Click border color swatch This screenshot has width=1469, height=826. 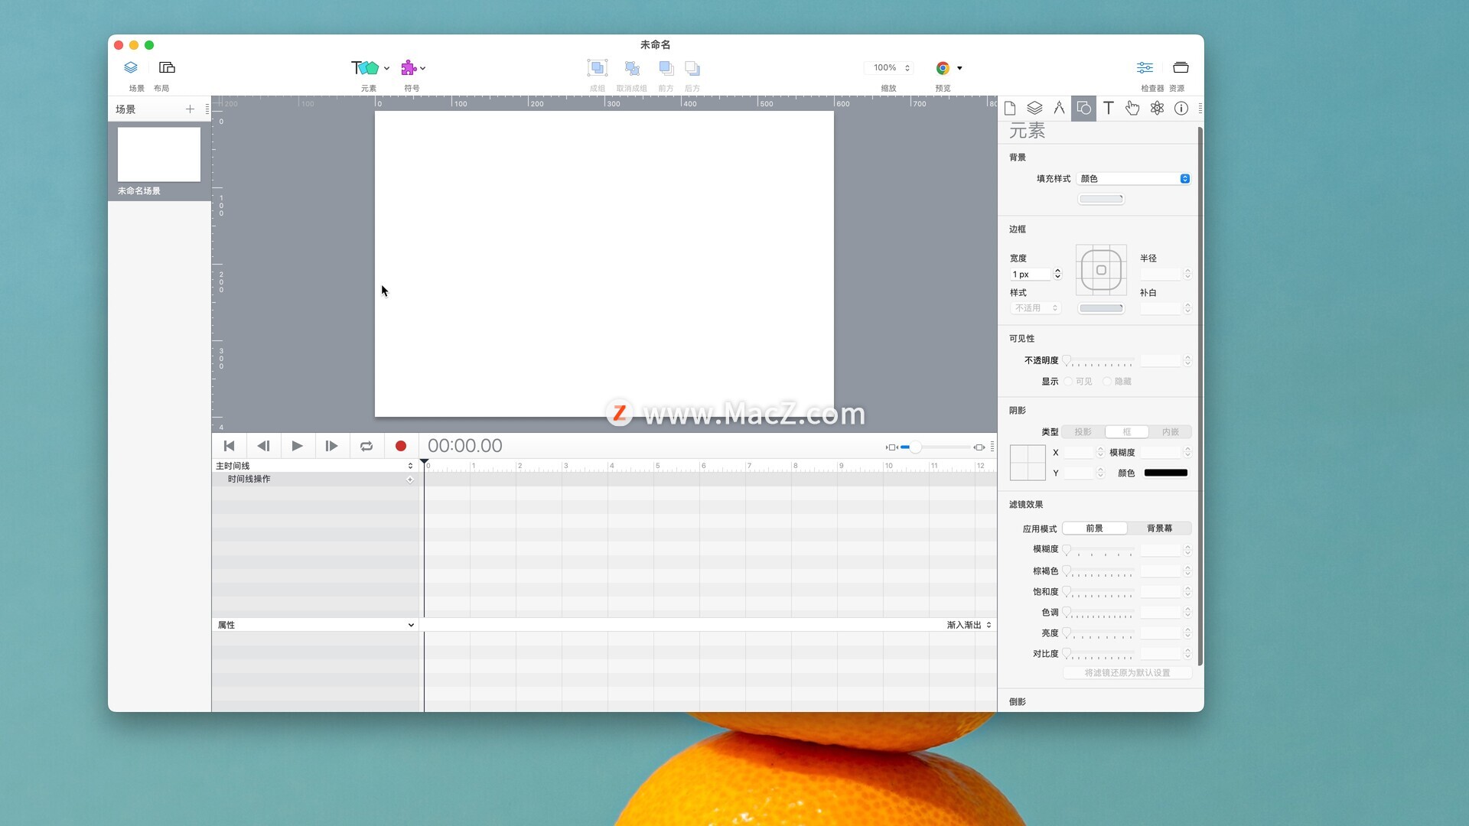coord(1101,309)
